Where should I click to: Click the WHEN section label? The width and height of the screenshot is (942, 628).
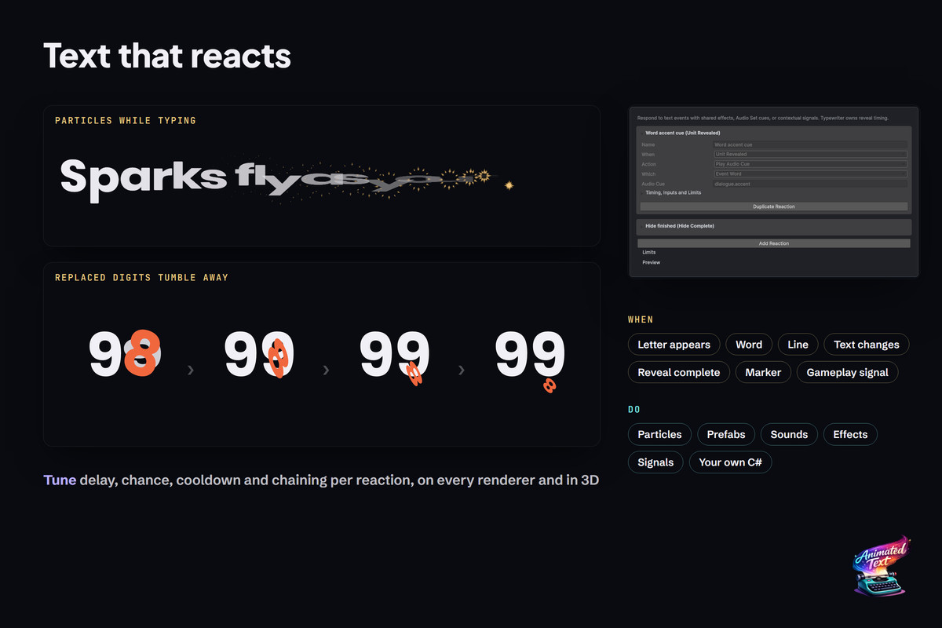pyautogui.click(x=641, y=320)
